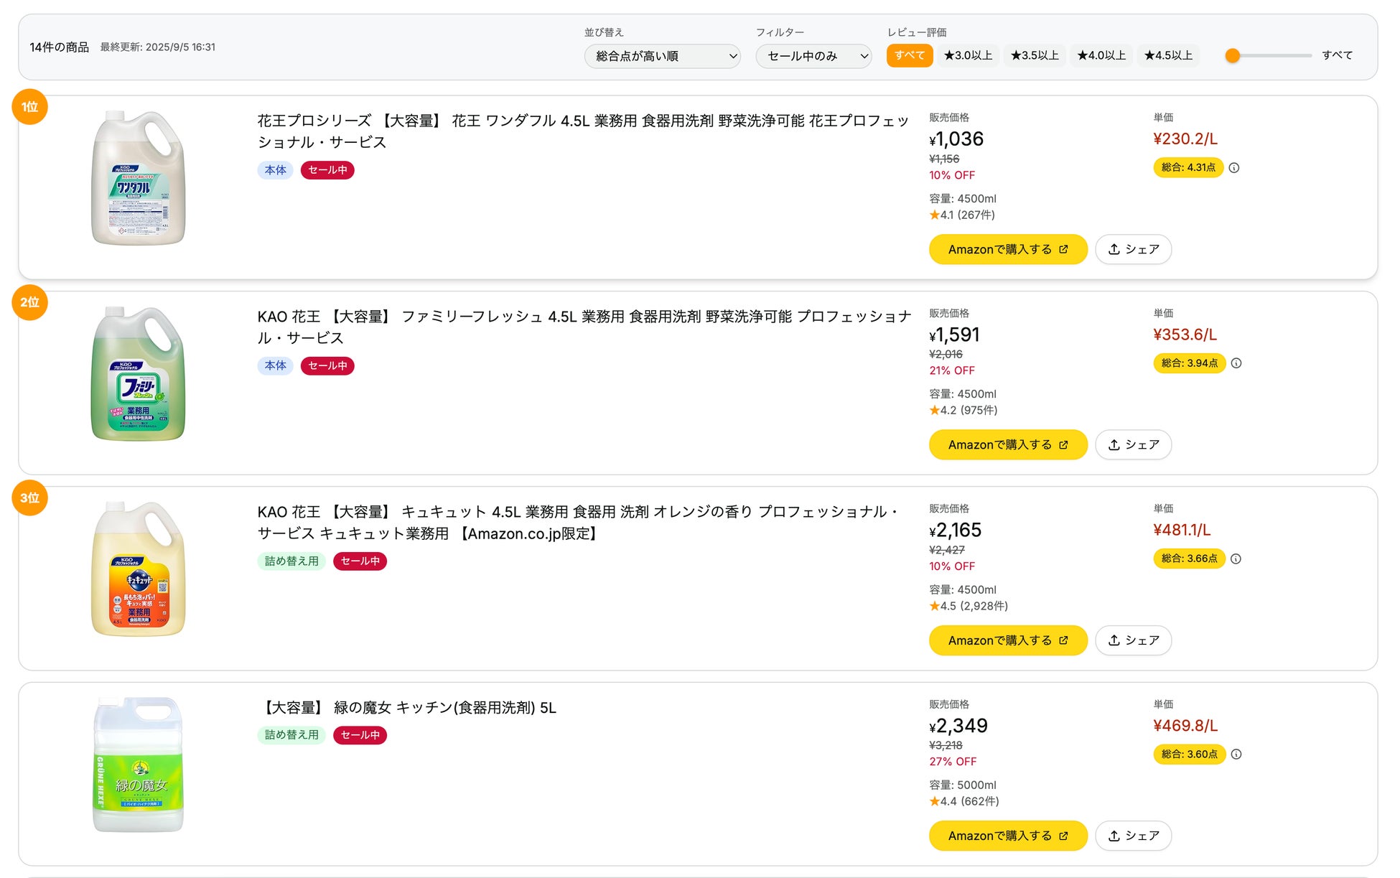This screenshot has height=878, width=1400.
Task: Buy ファミリーフレッシュ 4.5L on Amazon
Action: [1008, 445]
